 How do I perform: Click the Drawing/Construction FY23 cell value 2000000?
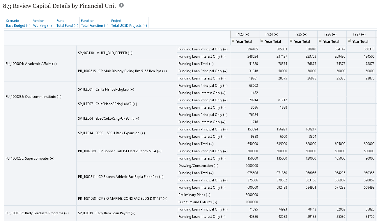(252, 166)
